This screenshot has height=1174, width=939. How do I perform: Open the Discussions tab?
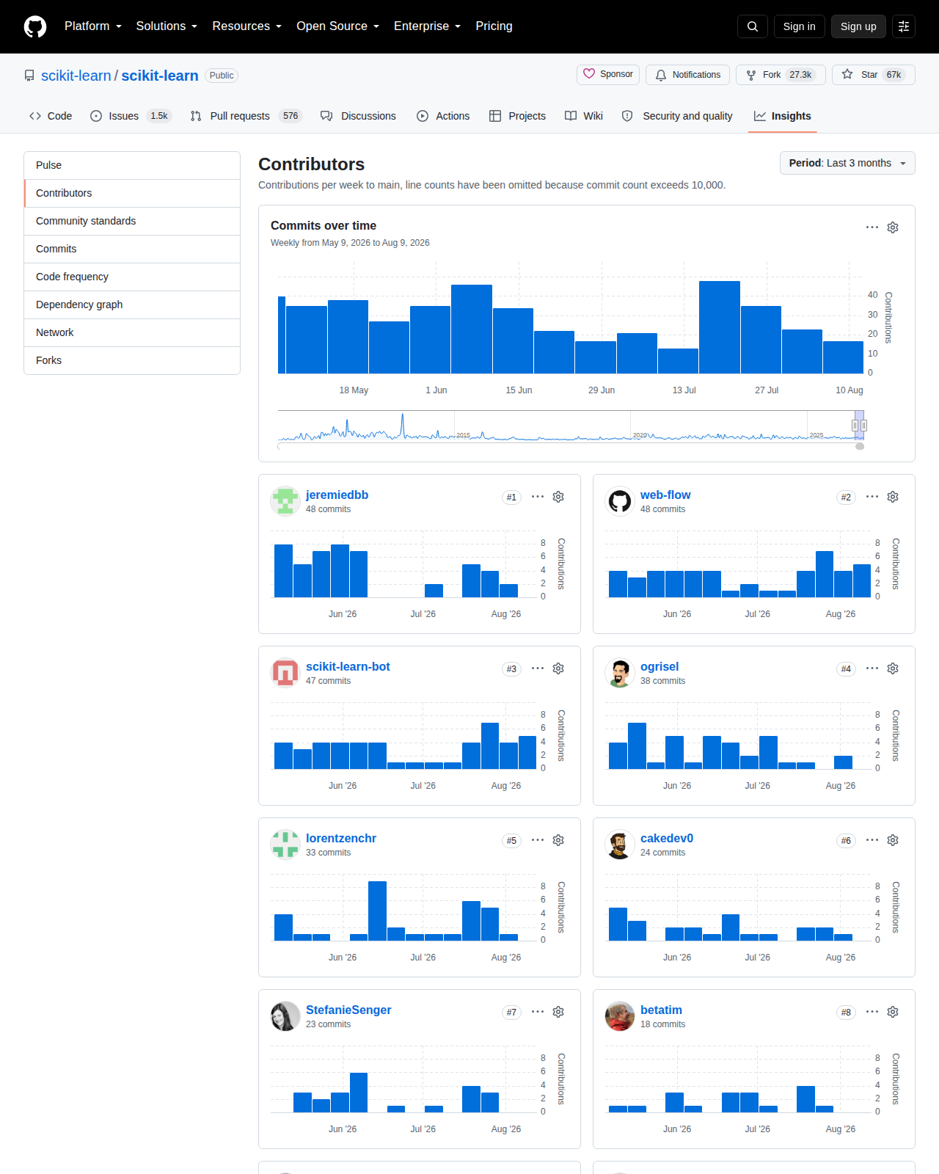click(x=358, y=116)
